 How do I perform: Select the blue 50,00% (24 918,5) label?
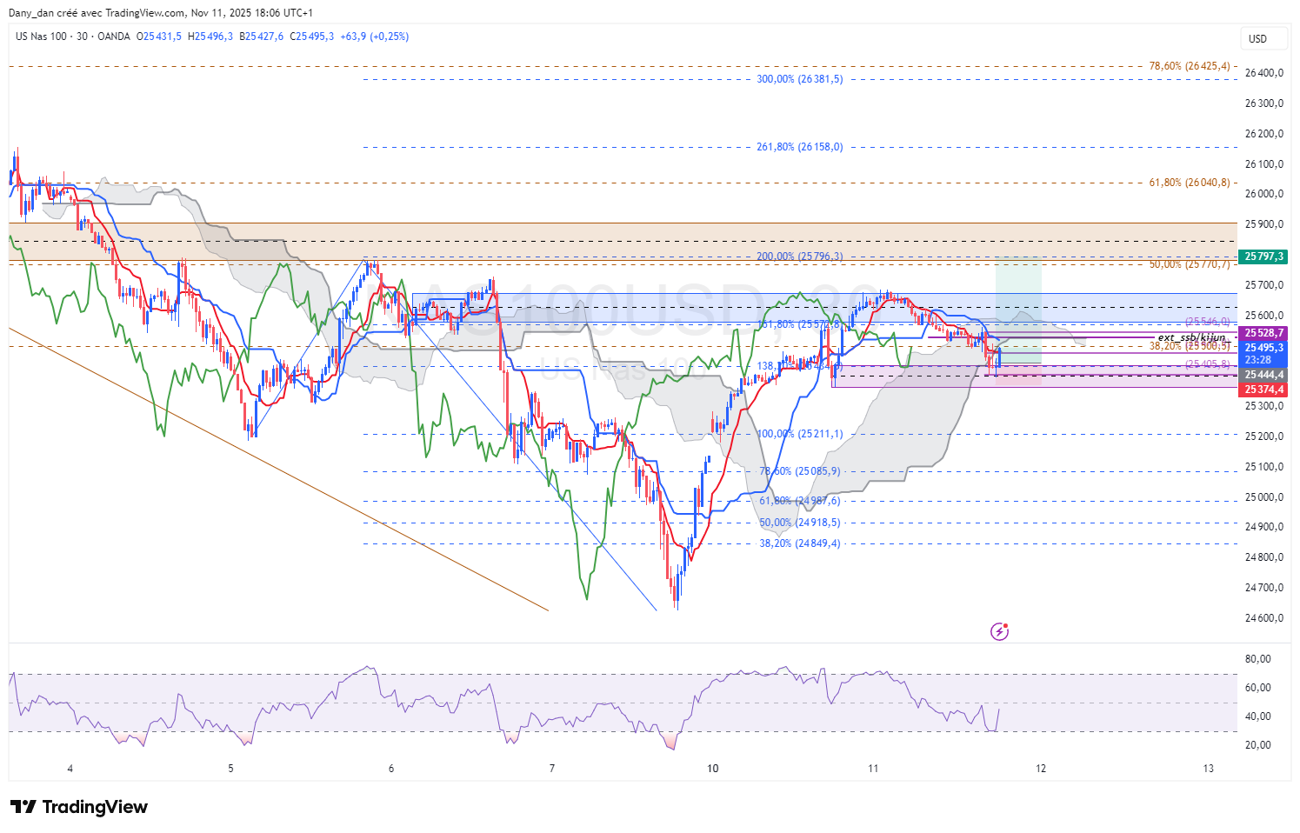[800, 523]
